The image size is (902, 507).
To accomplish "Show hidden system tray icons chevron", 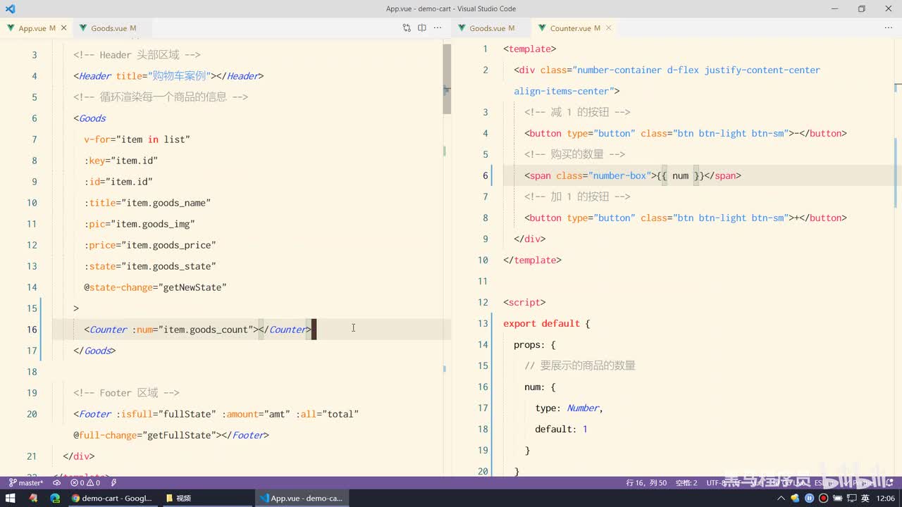I will [781, 498].
